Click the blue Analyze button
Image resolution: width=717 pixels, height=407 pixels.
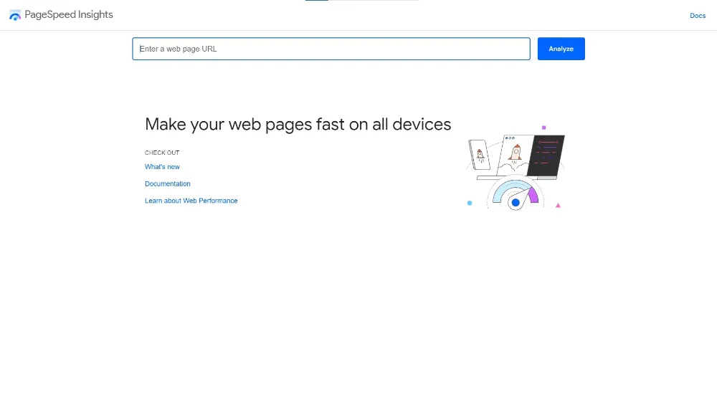click(561, 49)
